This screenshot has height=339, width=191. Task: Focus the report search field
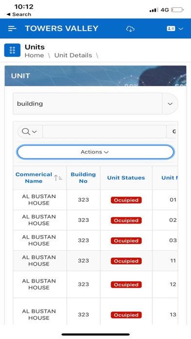pyautogui.click(x=104, y=132)
